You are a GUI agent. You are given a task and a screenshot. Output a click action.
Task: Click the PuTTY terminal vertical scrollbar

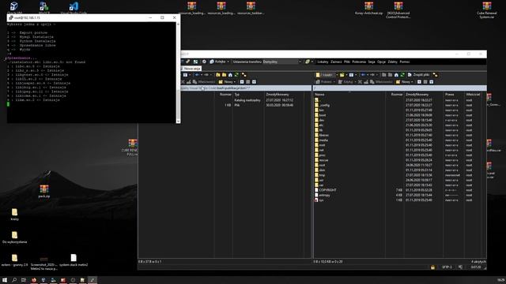tap(178, 73)
